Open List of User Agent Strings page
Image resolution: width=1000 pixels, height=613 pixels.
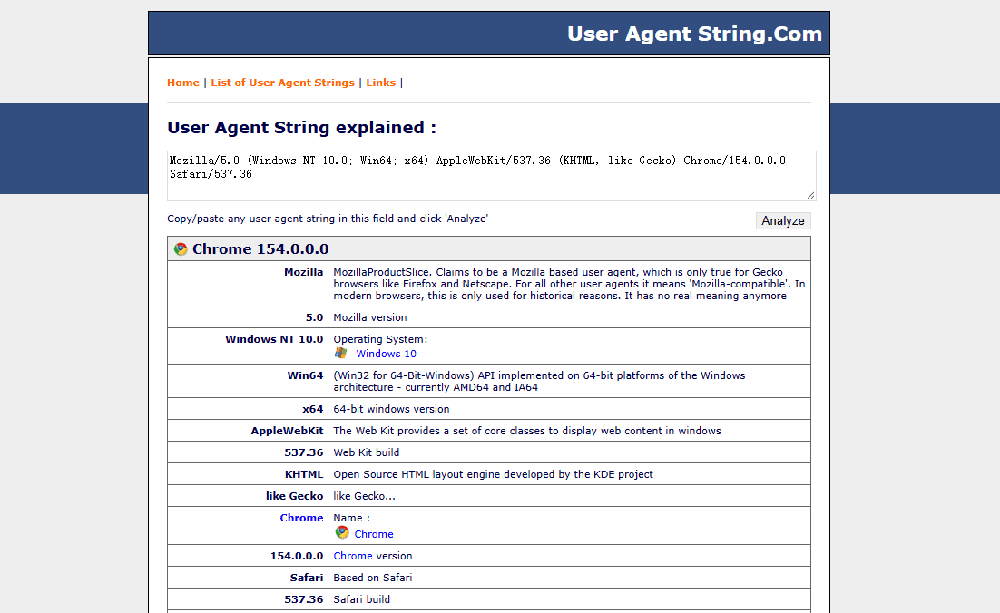(x=282, y=83)
